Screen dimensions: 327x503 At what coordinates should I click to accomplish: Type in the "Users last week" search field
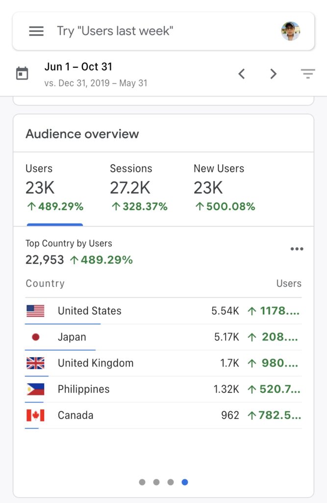[147, 31]
